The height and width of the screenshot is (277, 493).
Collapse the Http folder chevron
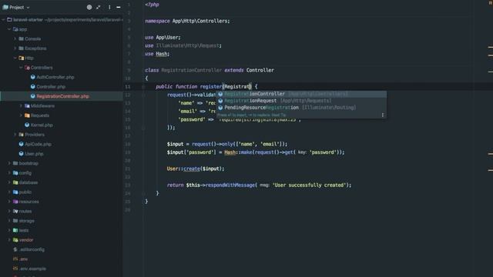(x=15, y=58)
